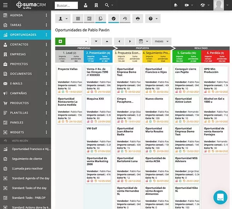
Task: Open the magnifier search dropdown
Action: coord(109,5)
